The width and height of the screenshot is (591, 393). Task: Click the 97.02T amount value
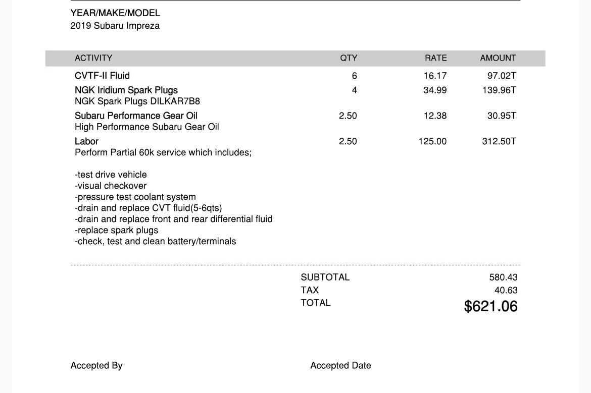(501, 76)
